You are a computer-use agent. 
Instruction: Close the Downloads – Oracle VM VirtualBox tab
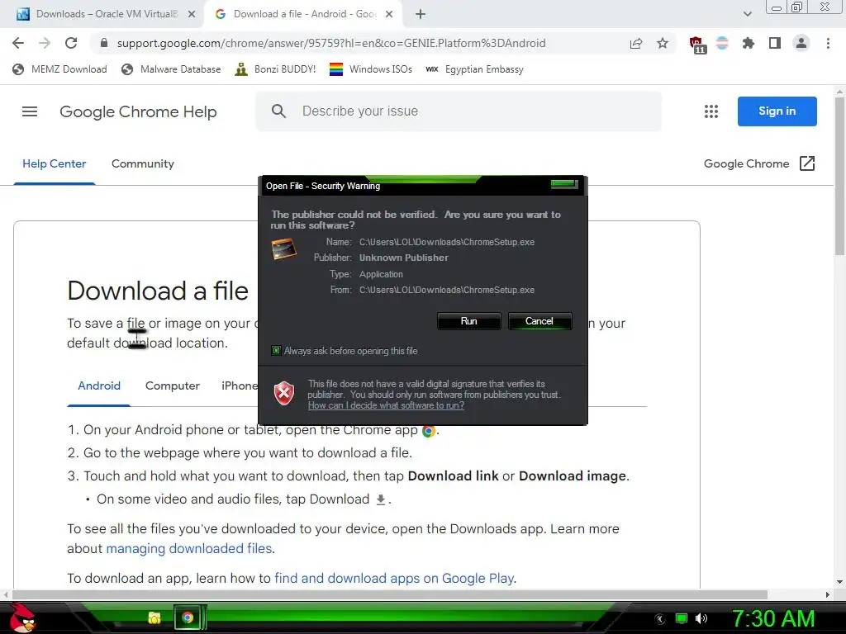[192, 15]
